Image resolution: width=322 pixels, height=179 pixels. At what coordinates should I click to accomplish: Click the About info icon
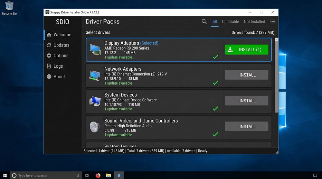[49, 77]
